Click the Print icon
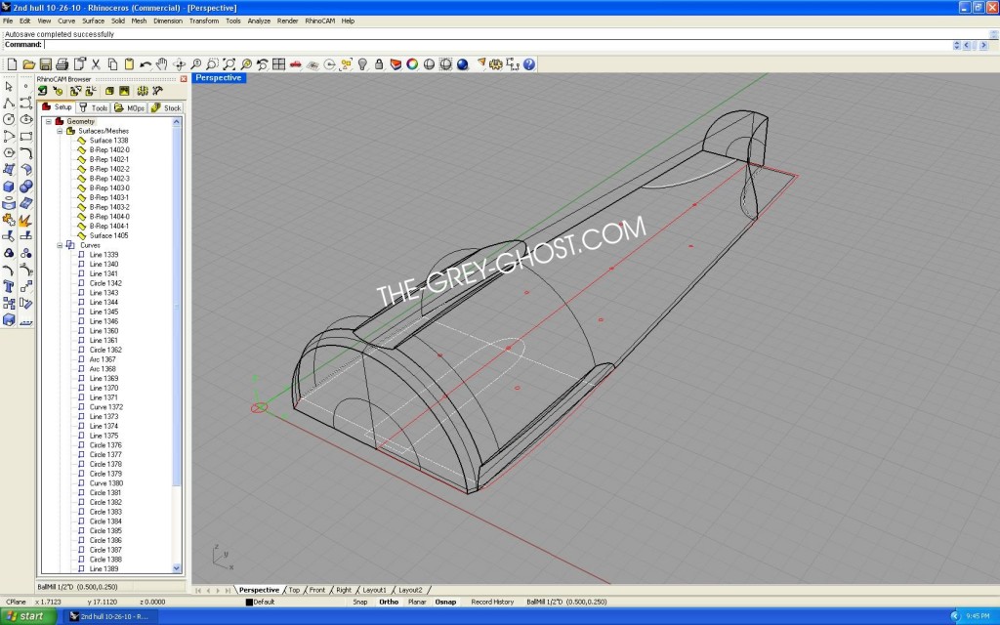The height and width of the screenshot is (625, 1000). [x=62, y=64]
